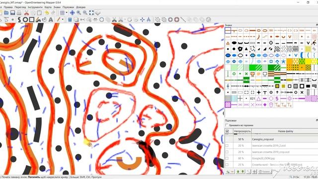Show the whole map in view

[91, 13]
